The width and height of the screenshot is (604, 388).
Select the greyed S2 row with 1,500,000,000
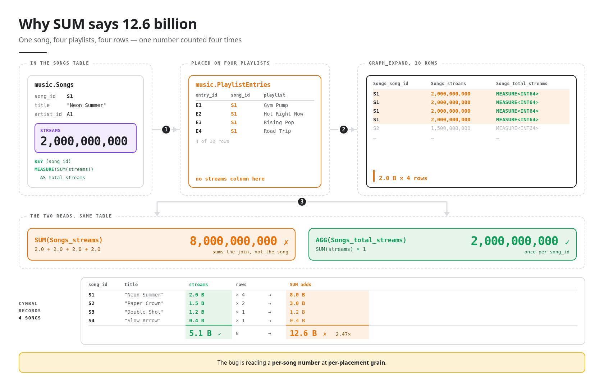click(471, 128)
